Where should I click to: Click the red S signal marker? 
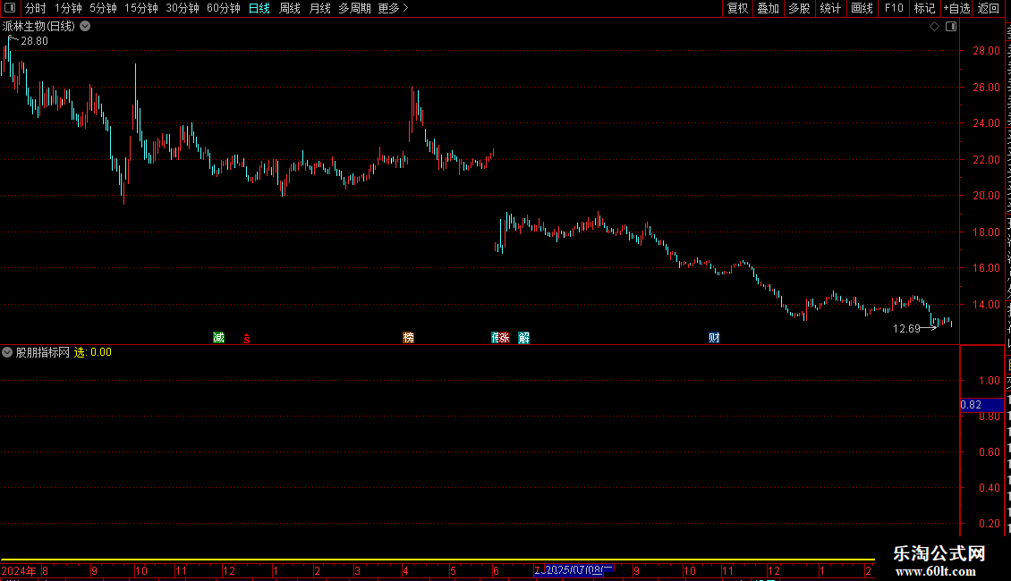click(x=246, y=338)
